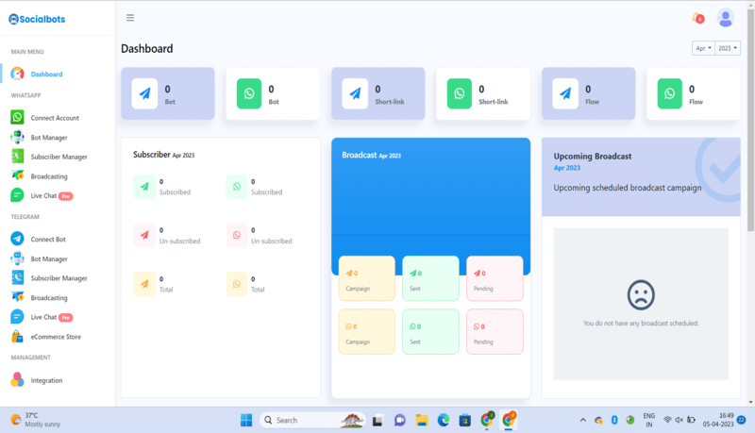Open Telegram Bot Manager
Screen dimensions: 755x433
coord(49,258)
